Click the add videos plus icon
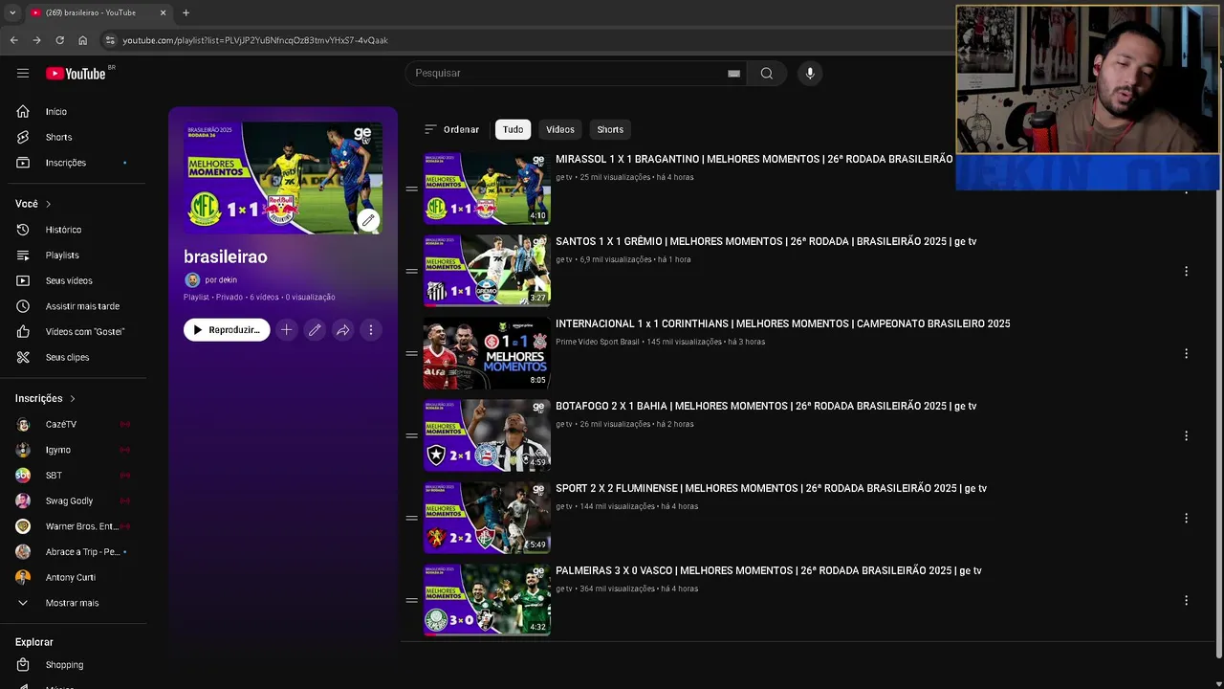1224x689 pixels. [286, 330]
